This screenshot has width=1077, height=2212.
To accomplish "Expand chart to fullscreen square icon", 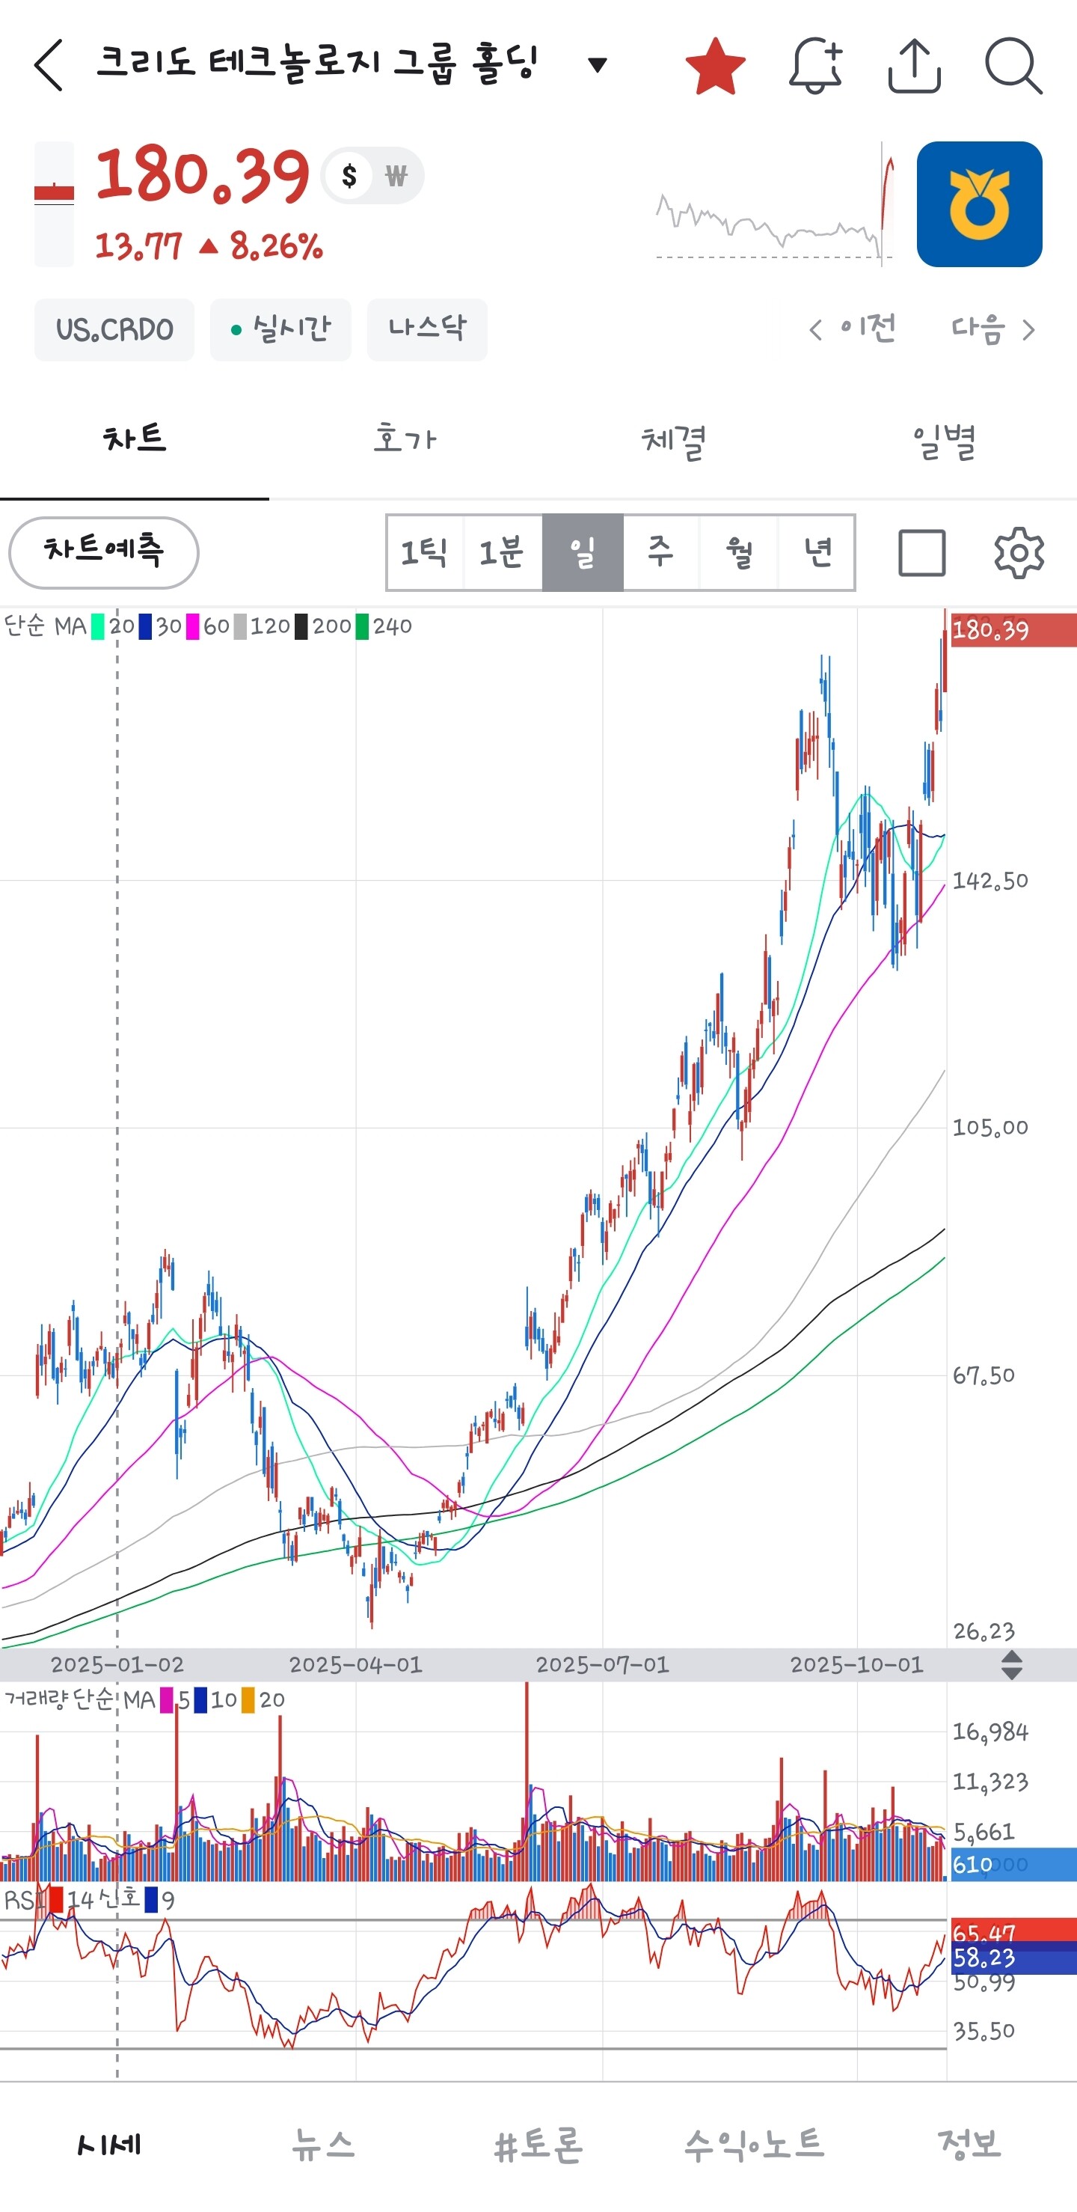I will point(921,553).
